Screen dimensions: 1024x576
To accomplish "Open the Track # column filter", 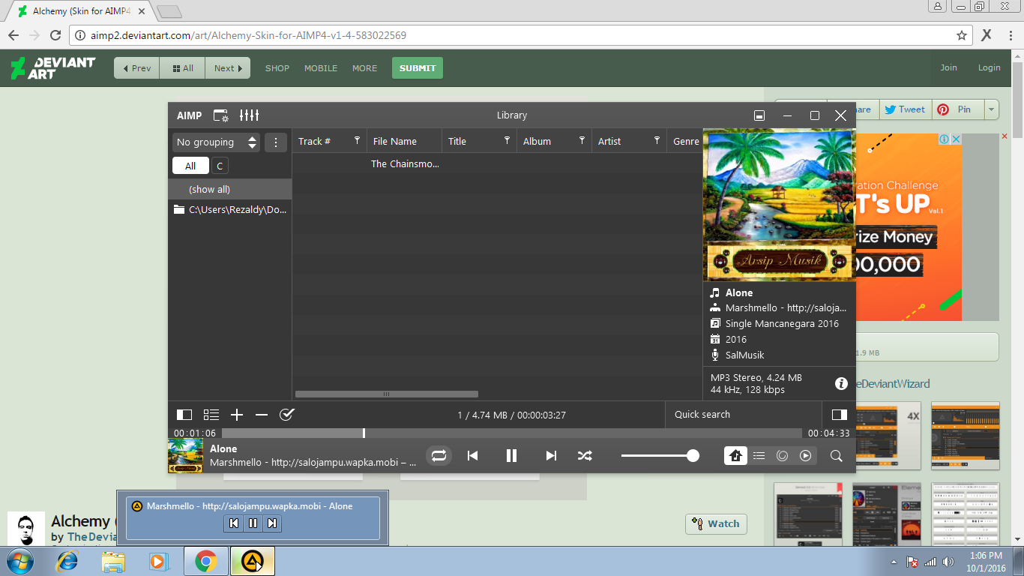I will [357, 141].
